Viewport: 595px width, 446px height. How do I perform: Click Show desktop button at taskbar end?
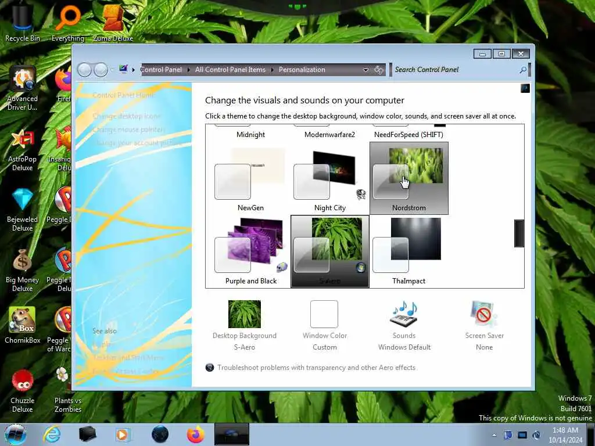(591, 434)
